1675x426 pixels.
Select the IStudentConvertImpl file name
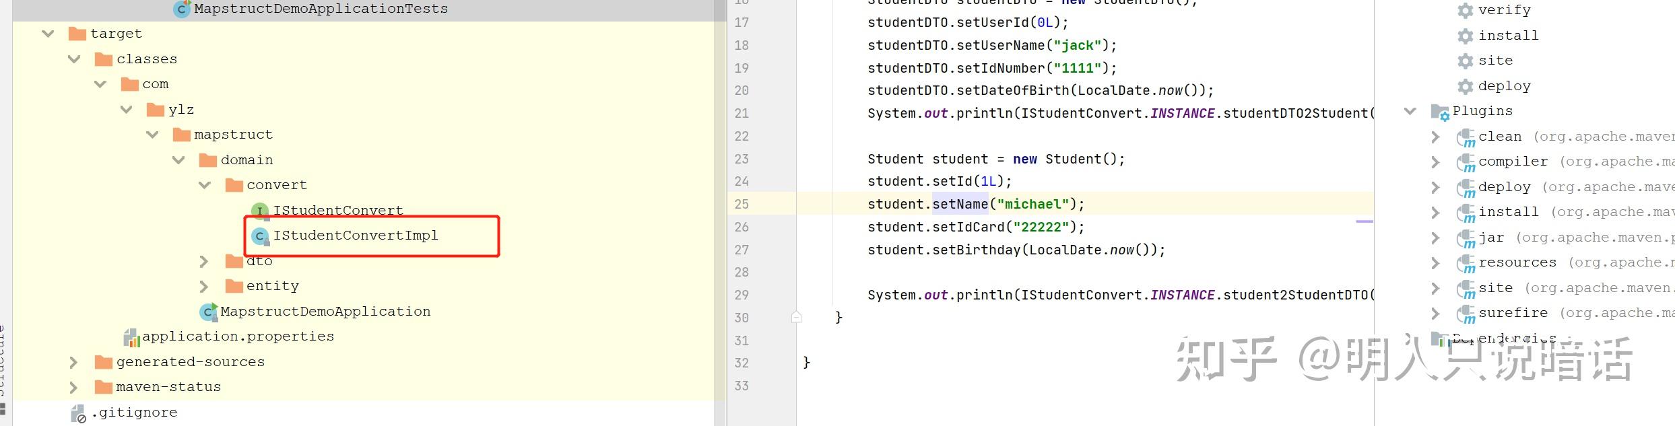[356, 236]
